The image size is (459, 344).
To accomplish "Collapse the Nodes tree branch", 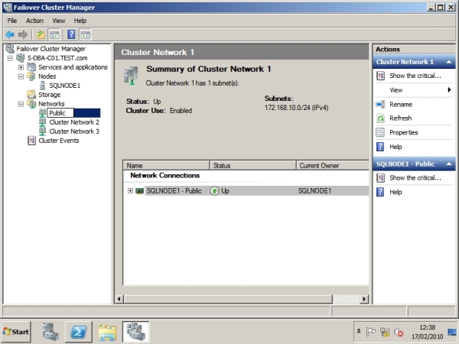I will tap(21, 76).
